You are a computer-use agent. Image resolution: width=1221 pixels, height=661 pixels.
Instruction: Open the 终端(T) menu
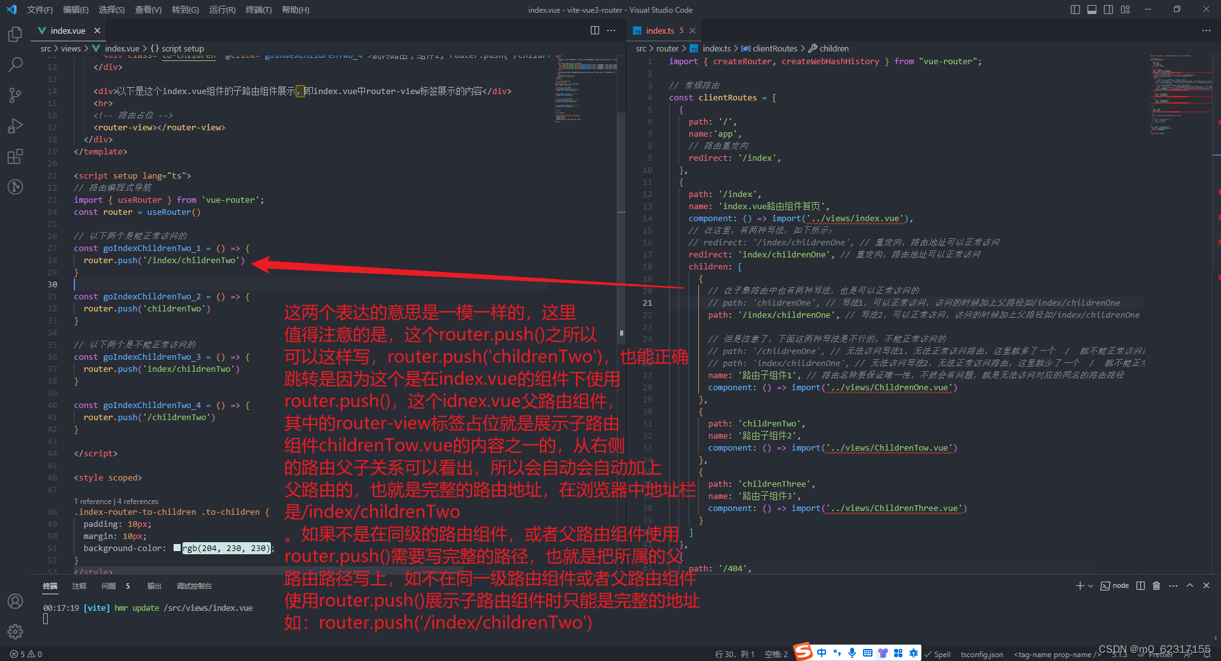(x=259, y=10)
